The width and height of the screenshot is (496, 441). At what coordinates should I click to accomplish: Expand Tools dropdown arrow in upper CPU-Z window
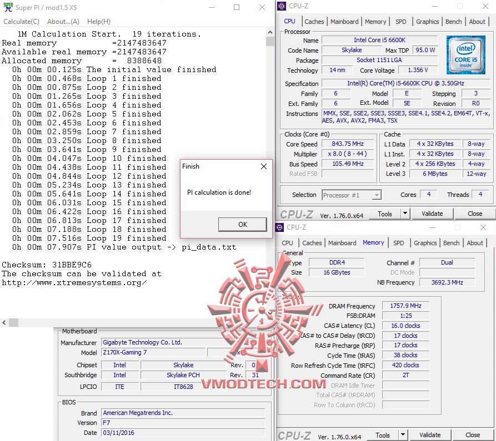click(x=405, y=214)
